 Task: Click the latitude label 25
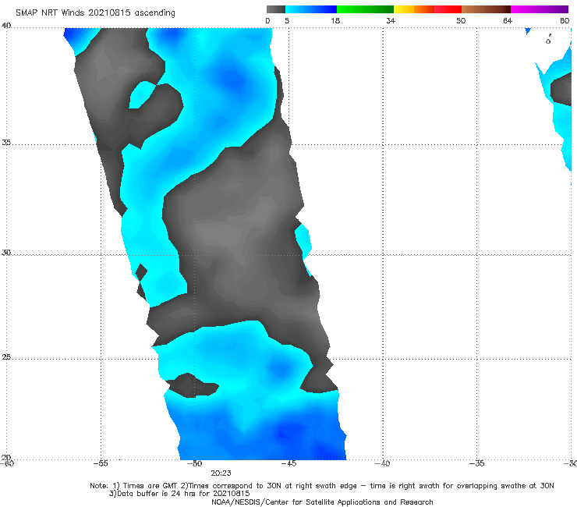6,357
